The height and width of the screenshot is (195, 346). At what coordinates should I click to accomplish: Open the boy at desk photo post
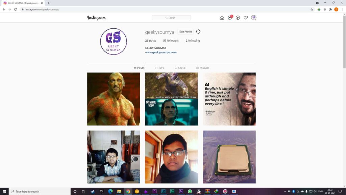coord(114,157)
